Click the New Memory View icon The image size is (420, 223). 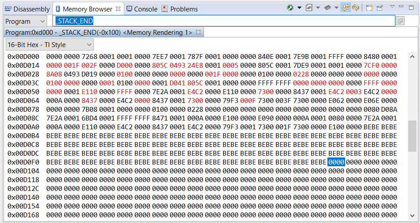369,8
